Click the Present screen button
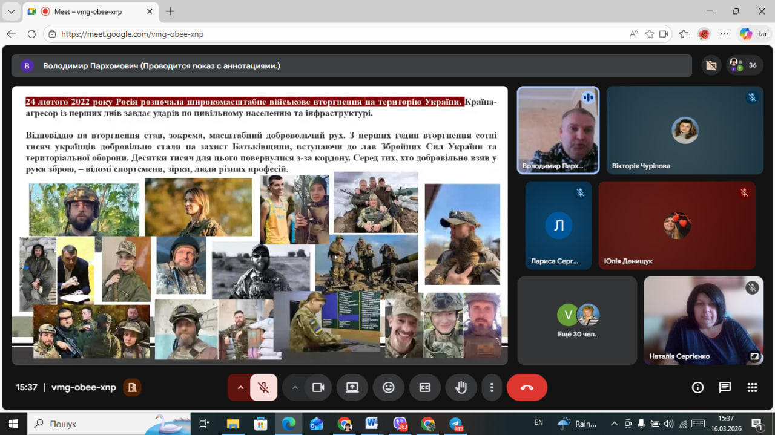Screen dimensions: 775x435 coord(352,388)
